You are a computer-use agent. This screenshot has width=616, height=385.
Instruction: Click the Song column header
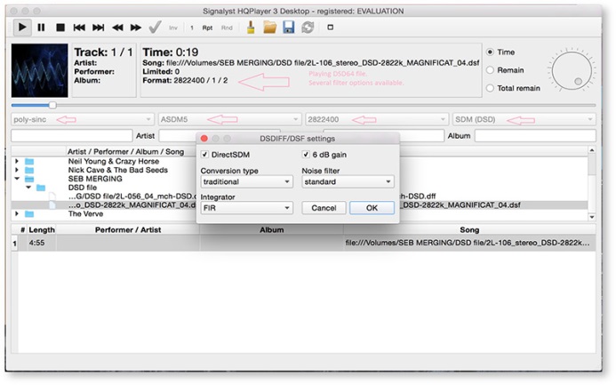(x=469, y=229)
